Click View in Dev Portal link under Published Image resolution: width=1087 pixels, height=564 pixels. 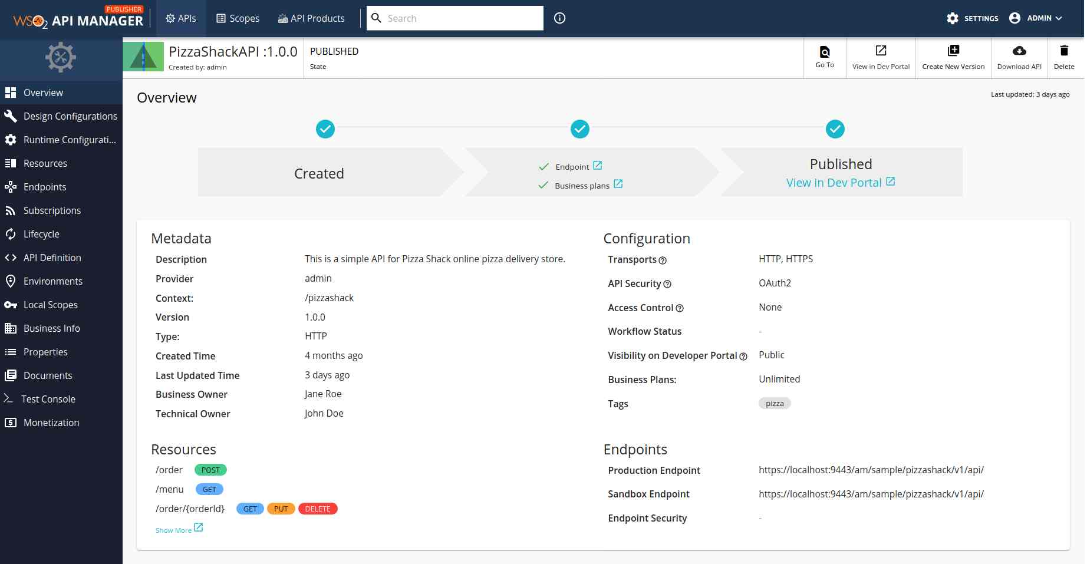point(841,183)
